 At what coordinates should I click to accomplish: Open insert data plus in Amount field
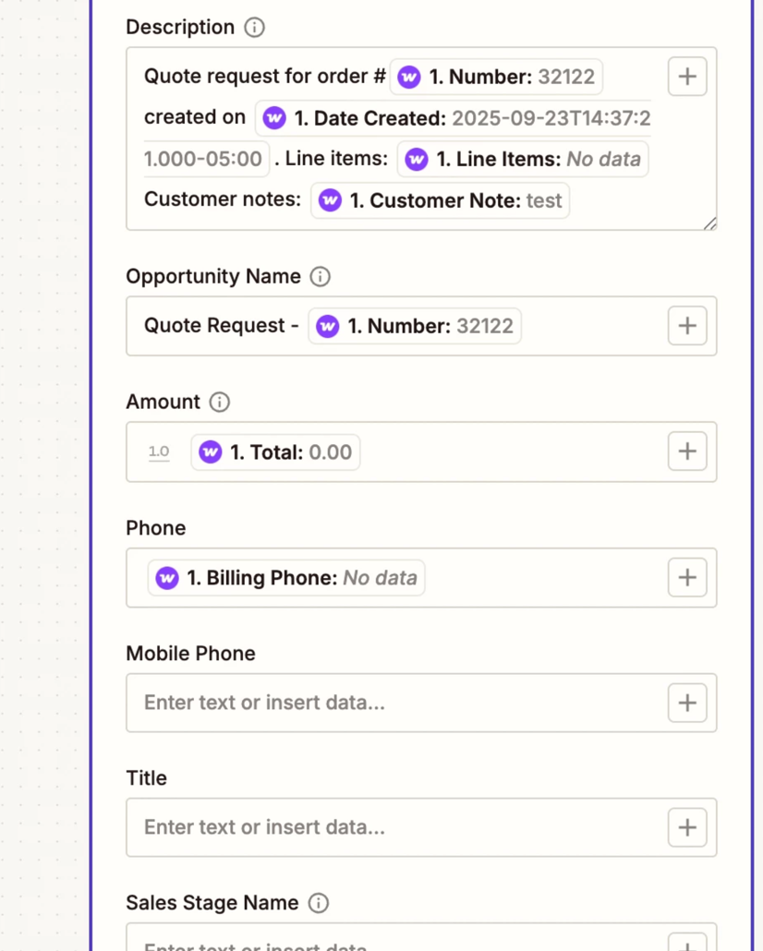(686, 451)
